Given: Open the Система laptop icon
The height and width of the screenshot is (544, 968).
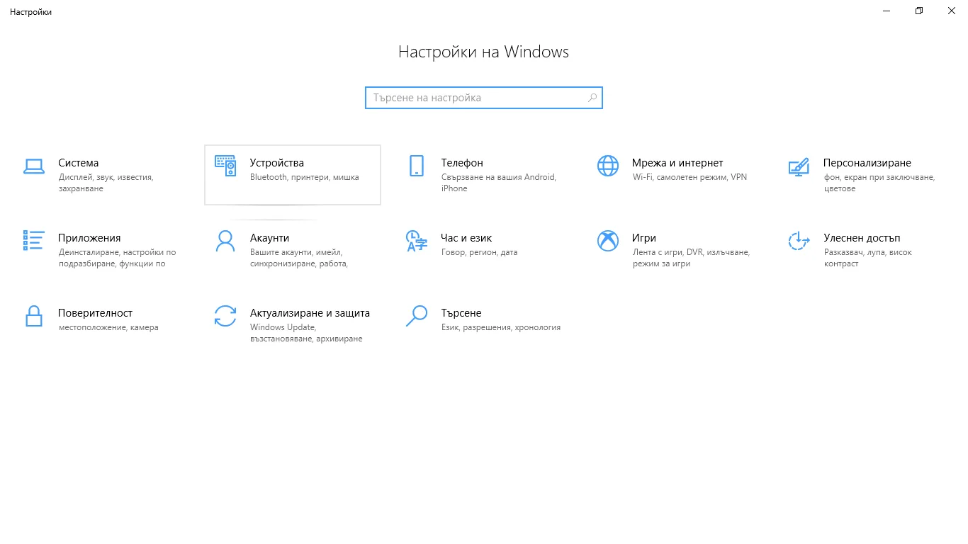Looking at the screenshot, I should click(33, 166).
